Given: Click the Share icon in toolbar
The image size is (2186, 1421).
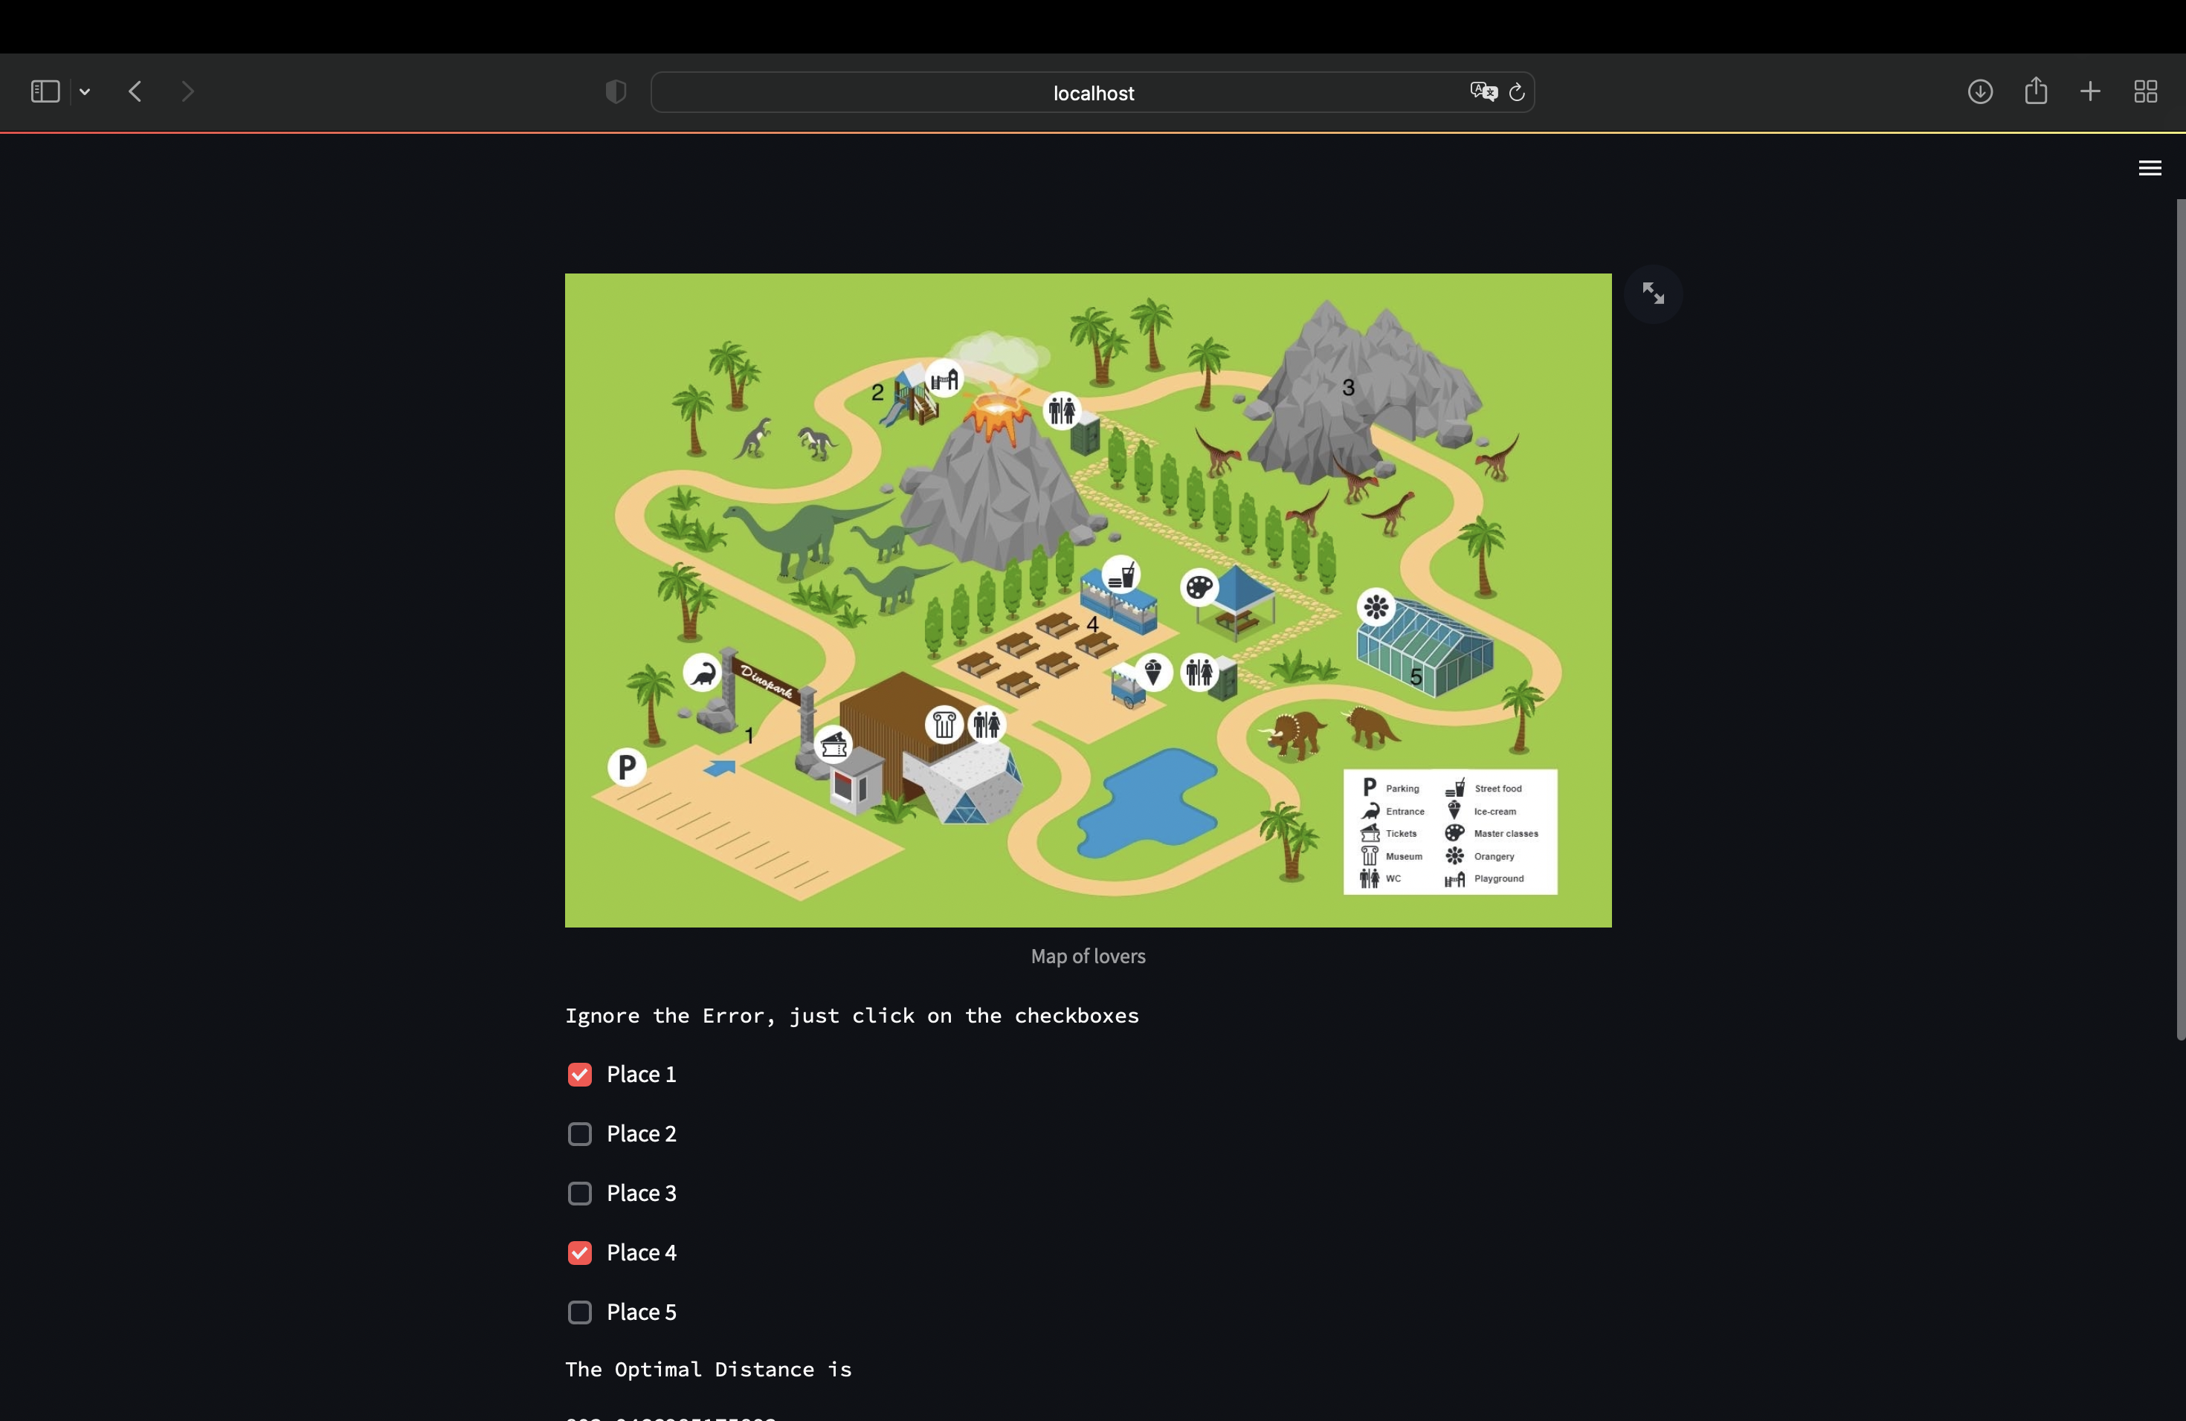Looking at the screenshot, I should [2035, 91].
